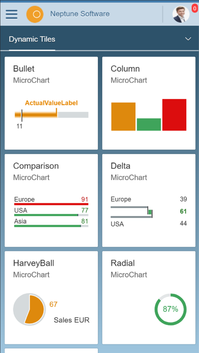Click the red column bar in Column chart
This screenshot has width=199, height=353.
(174, 115)
